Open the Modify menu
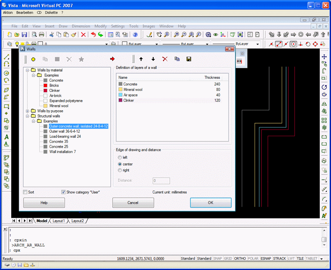 click(101, 26)
